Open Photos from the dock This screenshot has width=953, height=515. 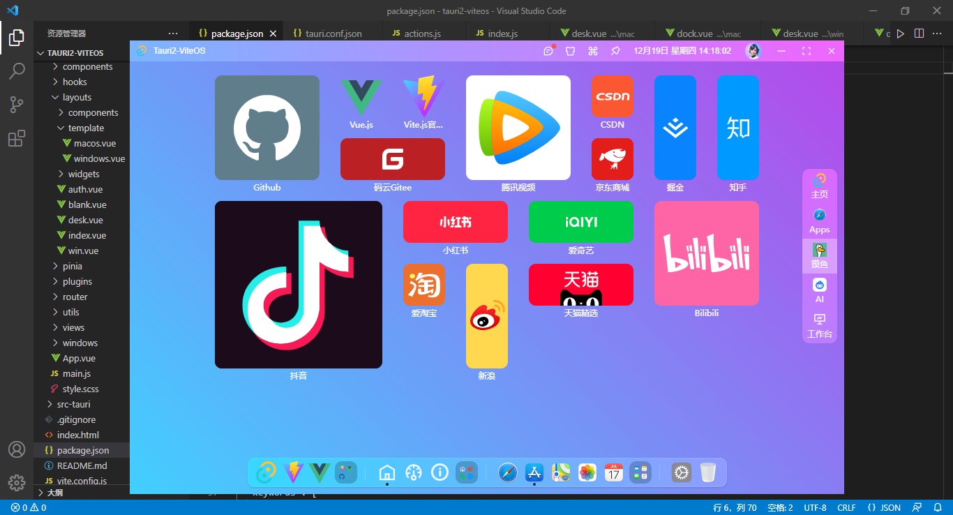point(587,472)
